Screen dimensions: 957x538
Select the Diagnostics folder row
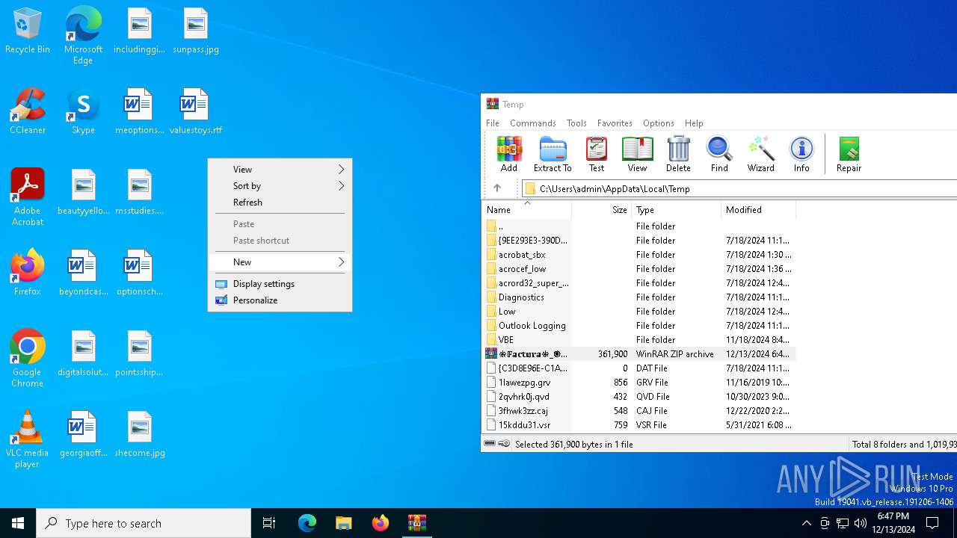(639, 297)
